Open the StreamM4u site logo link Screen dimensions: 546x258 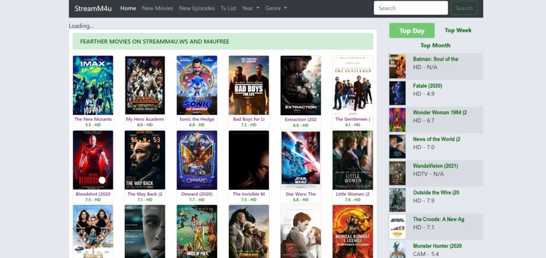click(x=93, y=9)
